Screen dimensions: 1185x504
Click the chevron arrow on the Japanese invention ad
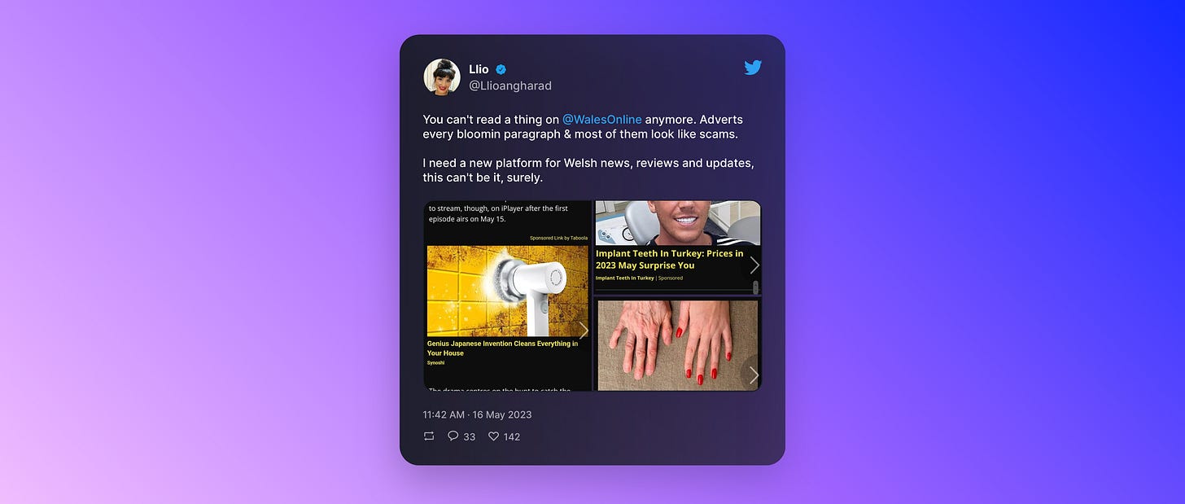(584, 330)
